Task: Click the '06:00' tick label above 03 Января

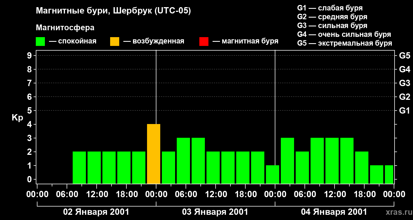Action: click(x=187, y=194)
